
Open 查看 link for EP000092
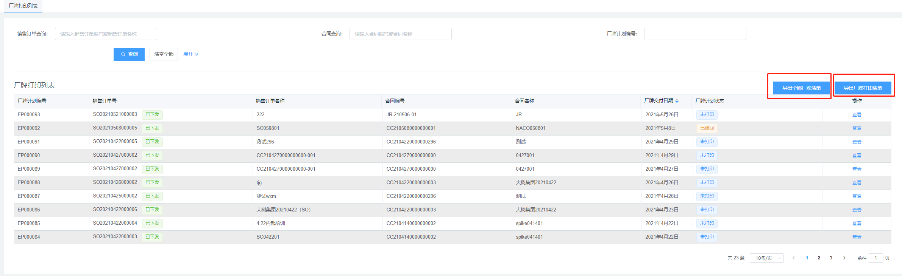[x=857, y=128]
